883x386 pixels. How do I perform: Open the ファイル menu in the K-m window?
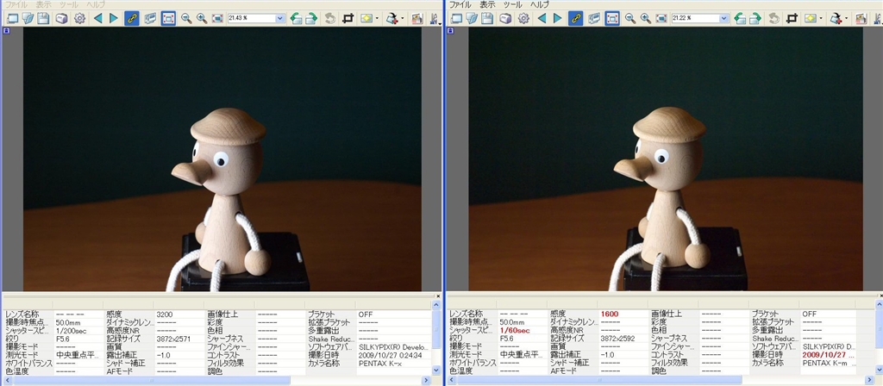[462, 4]
